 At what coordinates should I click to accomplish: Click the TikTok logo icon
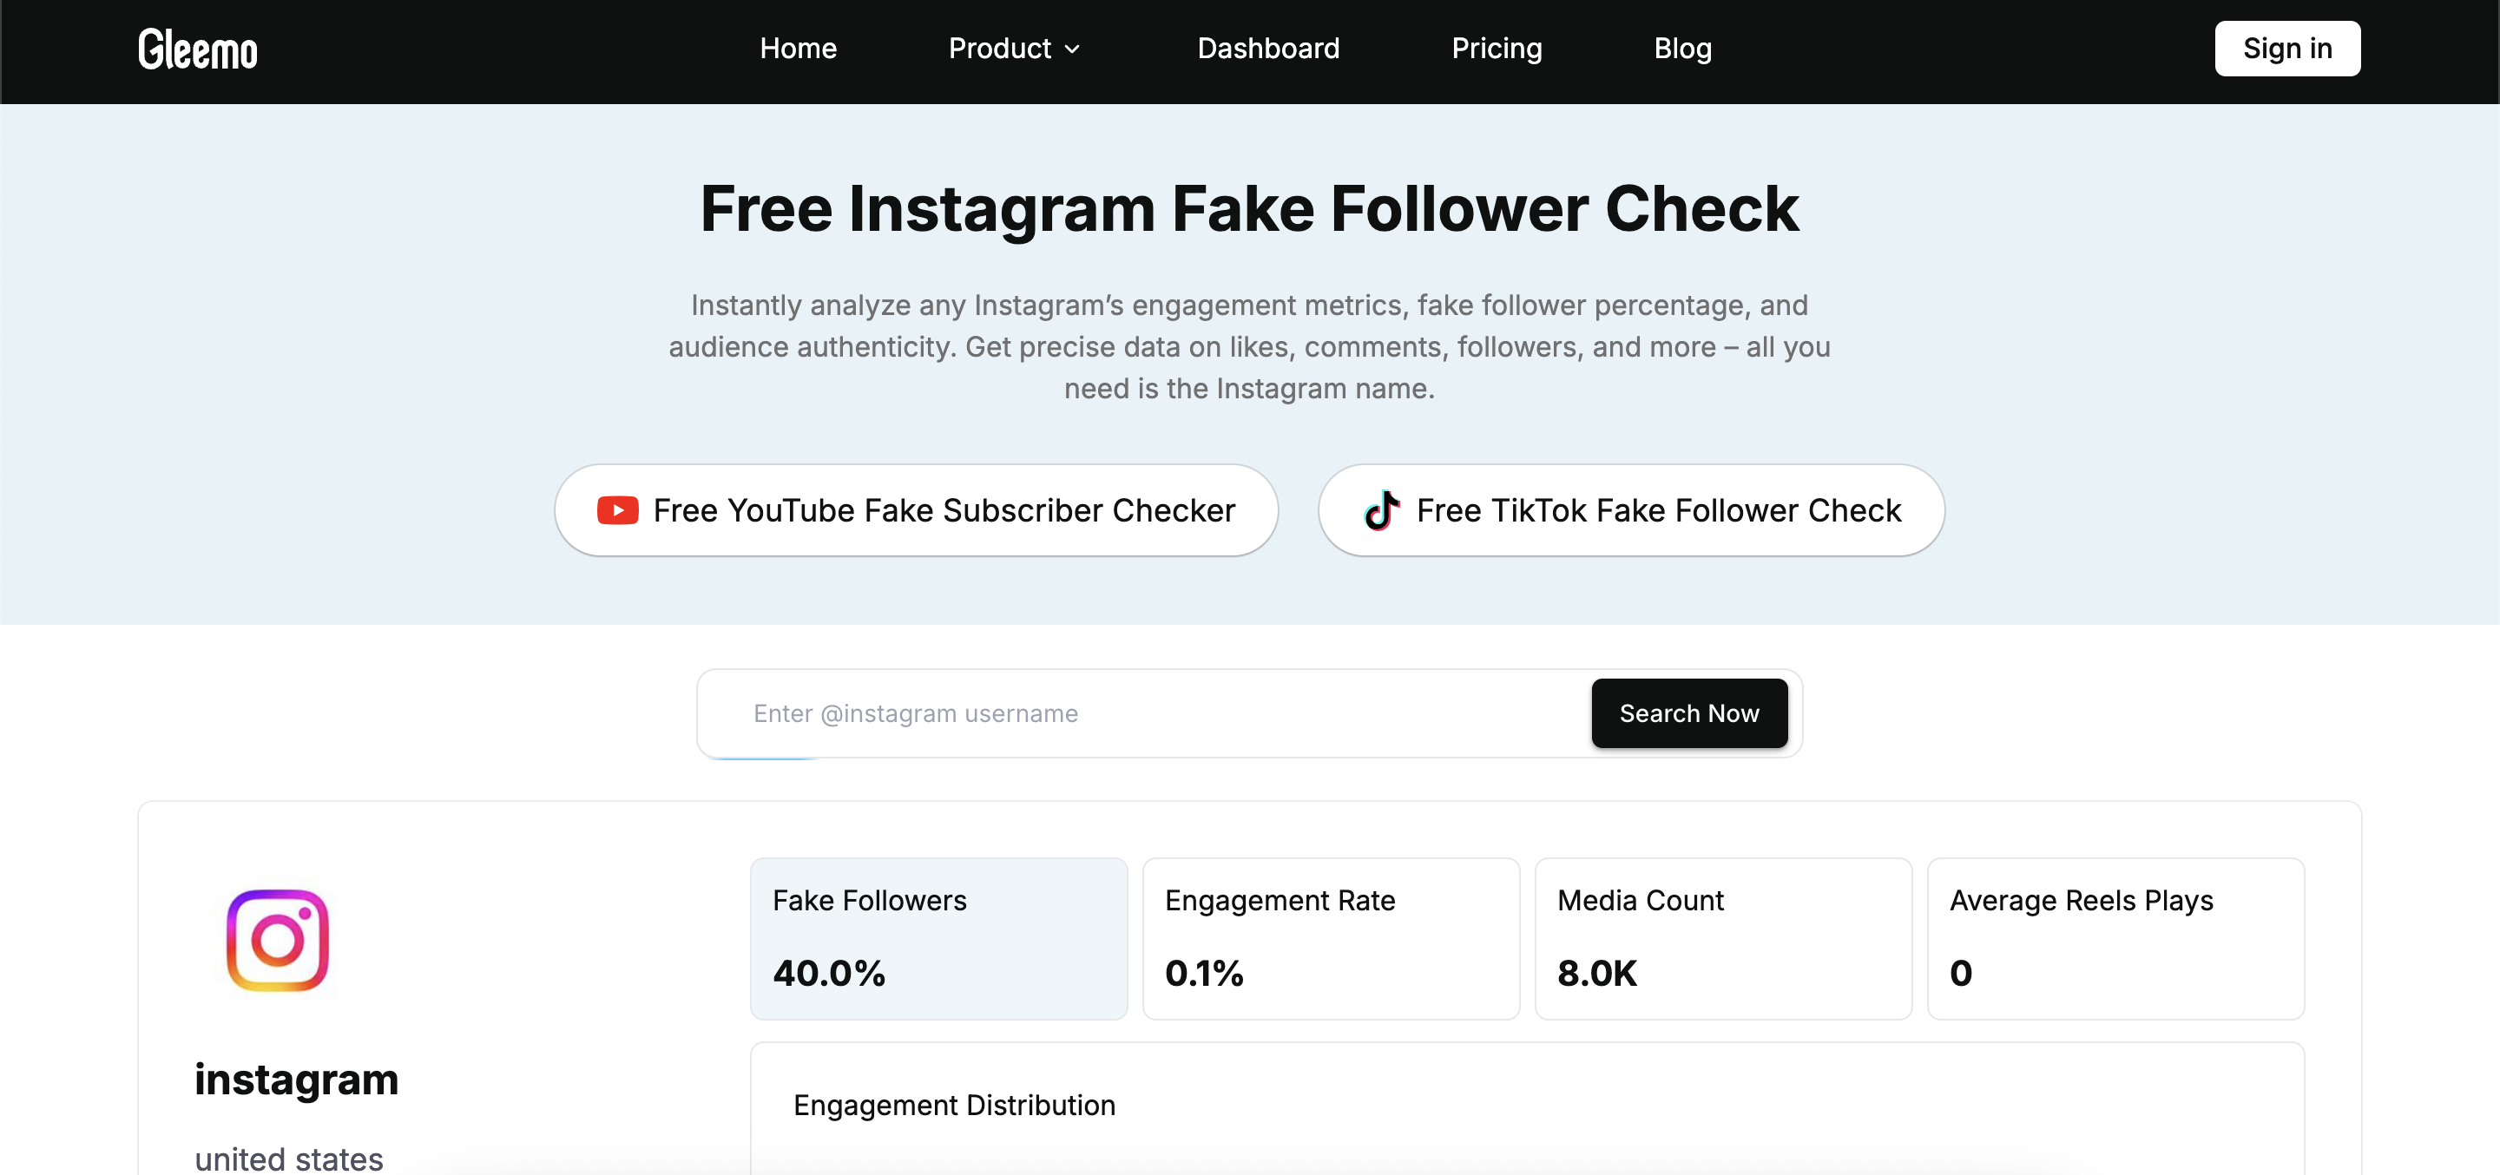coord(1382,510)
